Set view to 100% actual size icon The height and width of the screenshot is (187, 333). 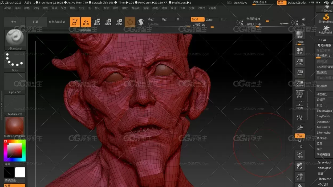(300, 73)
